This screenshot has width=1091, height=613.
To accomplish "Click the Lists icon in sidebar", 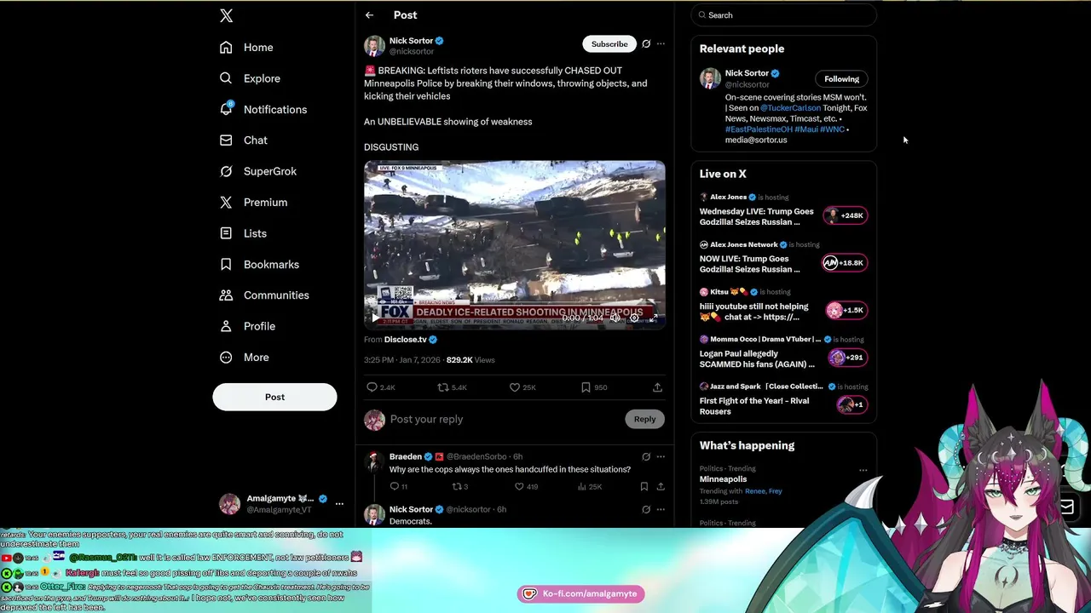I will [x=226, y=233].
